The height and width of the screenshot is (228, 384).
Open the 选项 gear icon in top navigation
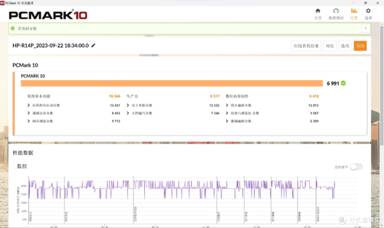[368, 14]
